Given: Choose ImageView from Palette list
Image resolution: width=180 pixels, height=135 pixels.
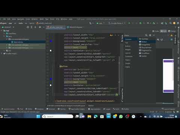Looking at the screenshot, I should coord(144,45).
